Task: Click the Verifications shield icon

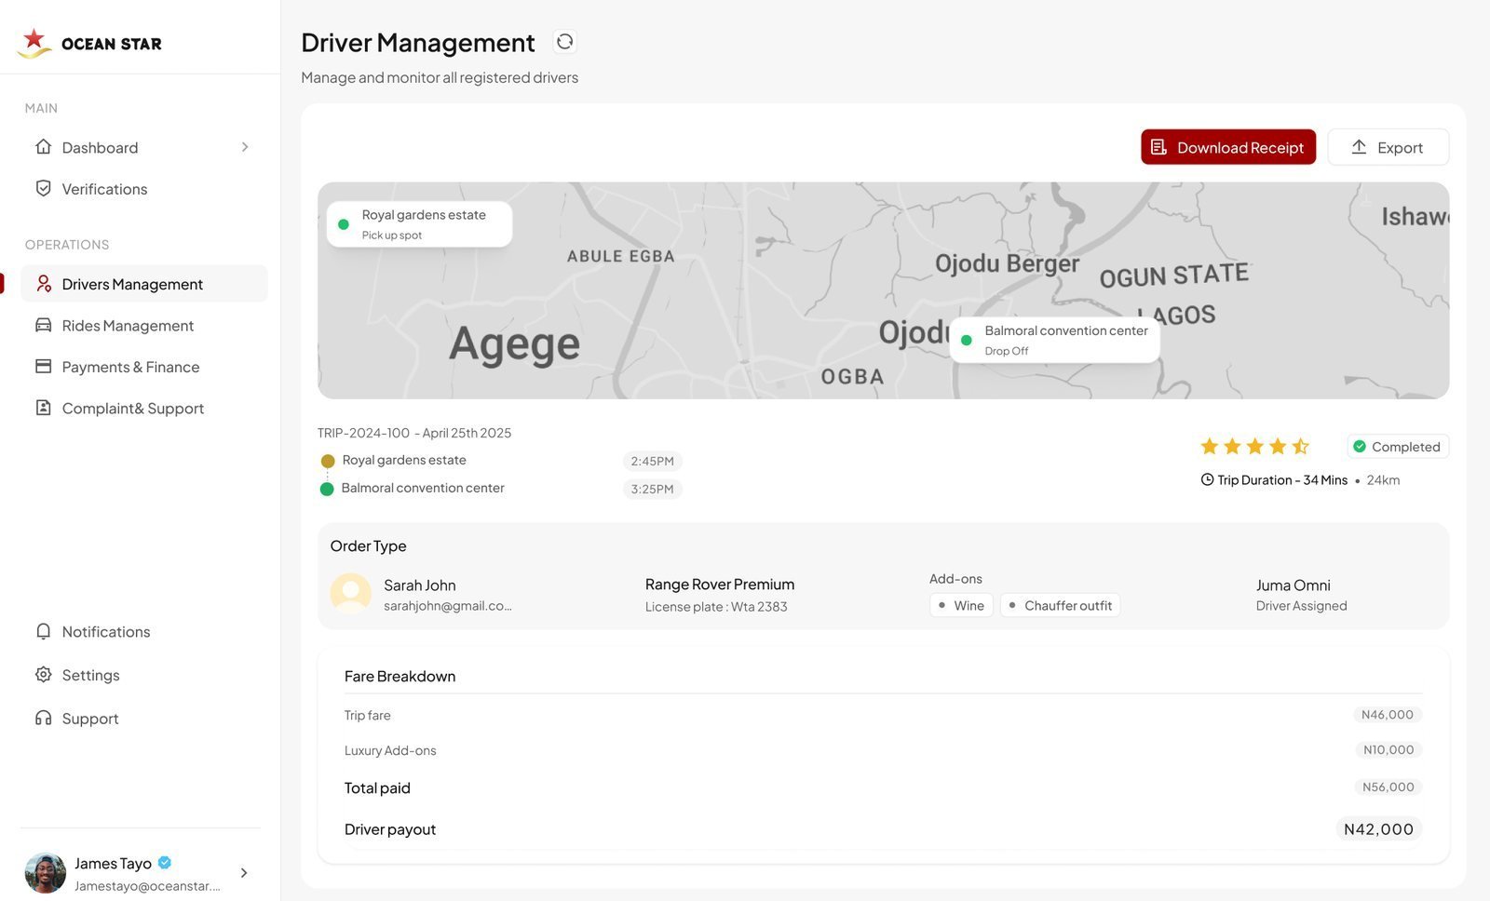Action: pos(43,188)
